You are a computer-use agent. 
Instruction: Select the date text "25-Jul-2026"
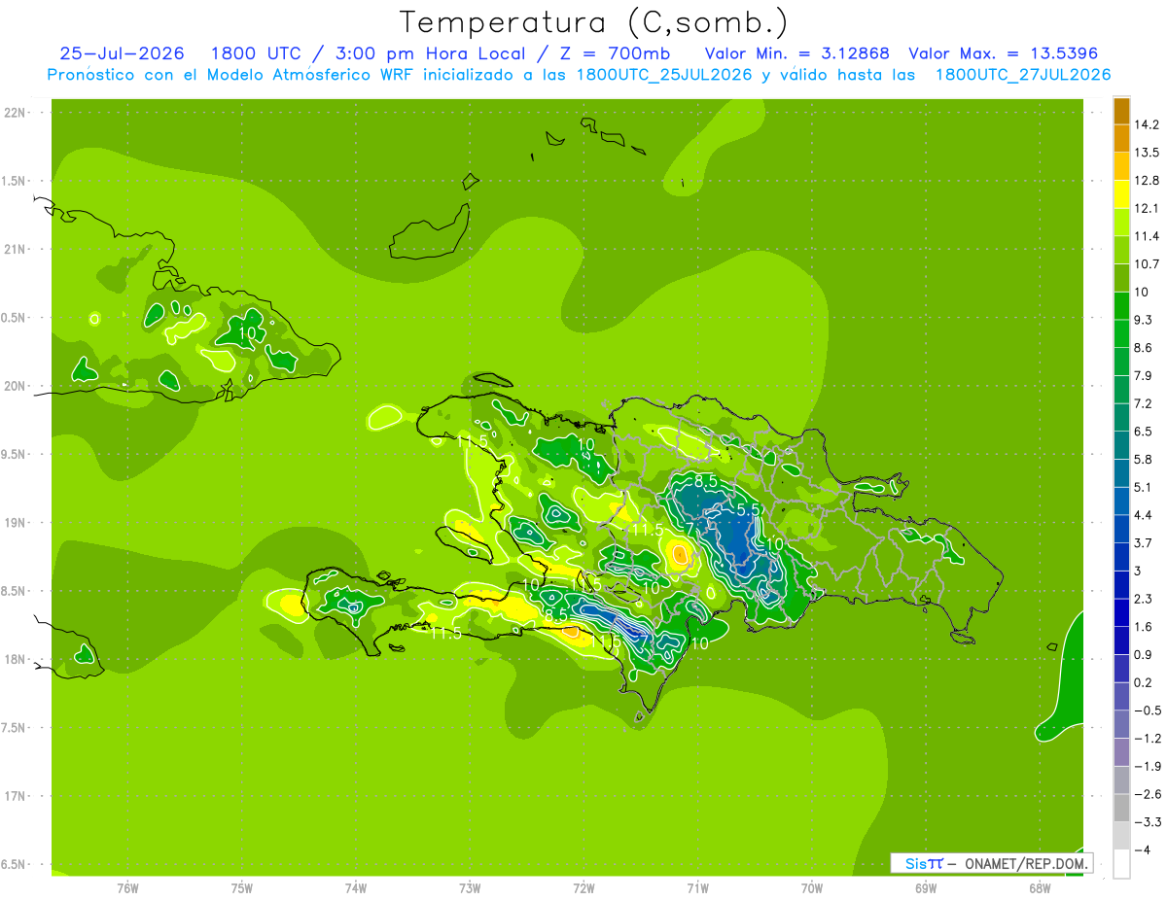121,53
